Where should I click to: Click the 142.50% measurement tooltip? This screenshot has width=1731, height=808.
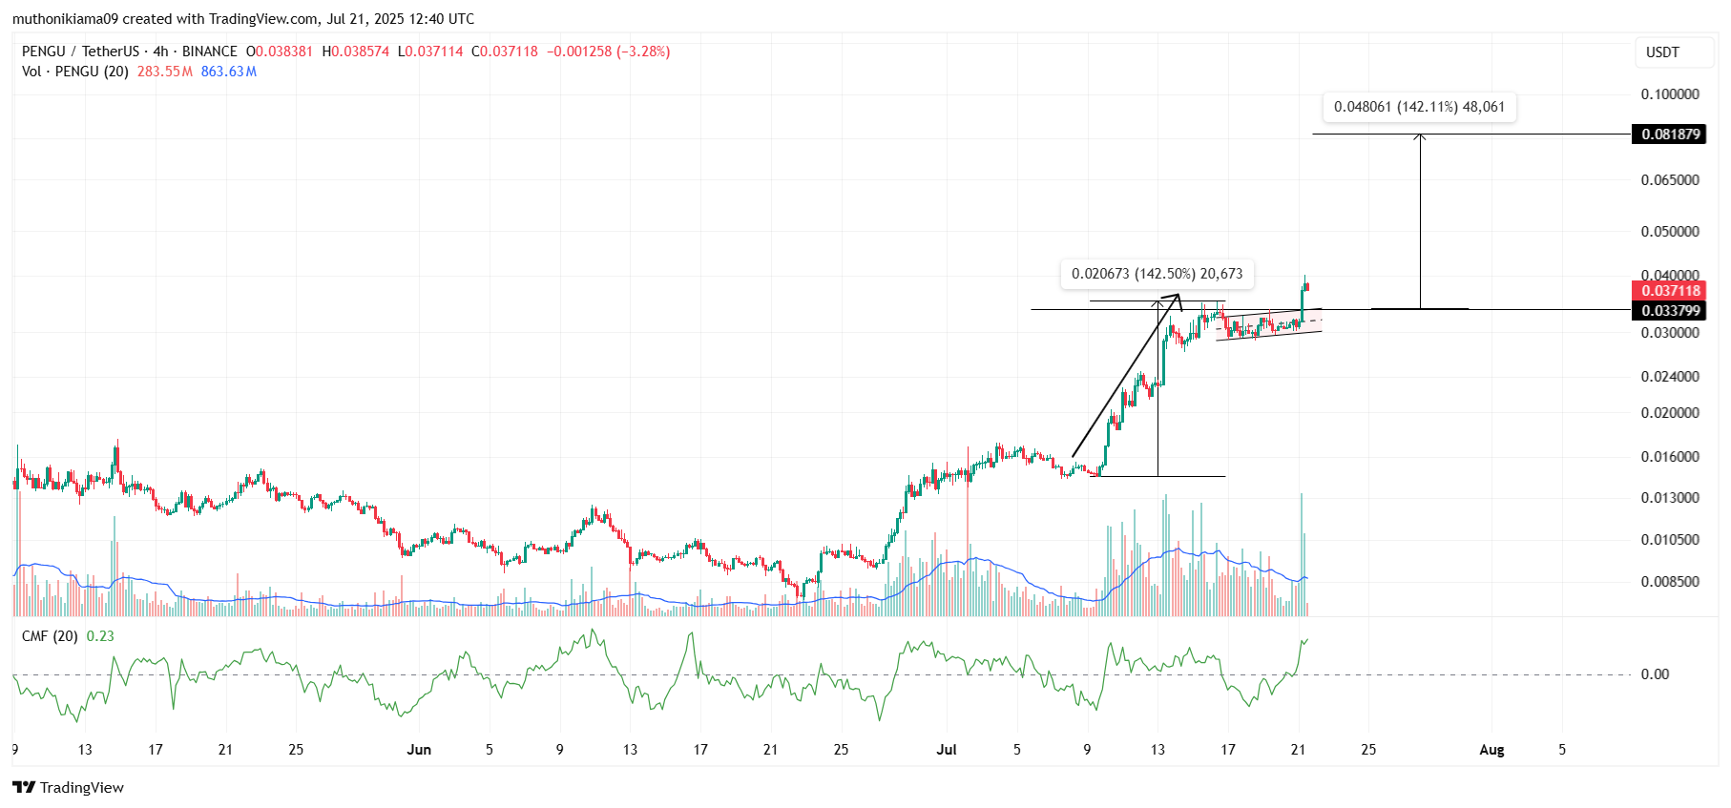[1157, 274]
